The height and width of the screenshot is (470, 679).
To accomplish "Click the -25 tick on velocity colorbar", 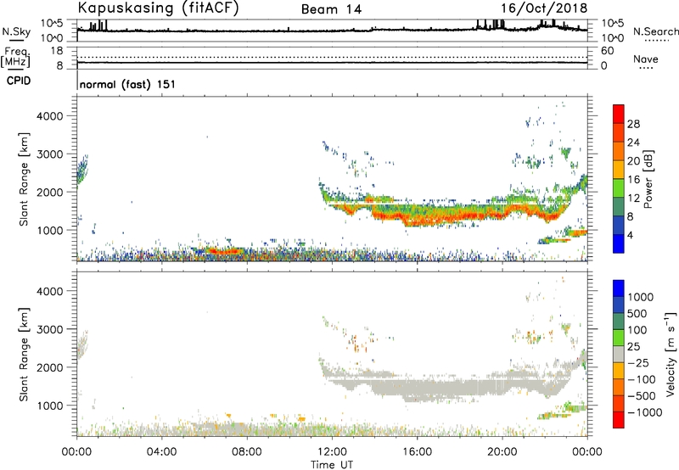I will tap(638, 362).
